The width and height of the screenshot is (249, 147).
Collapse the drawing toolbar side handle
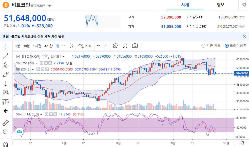[12, 137]
